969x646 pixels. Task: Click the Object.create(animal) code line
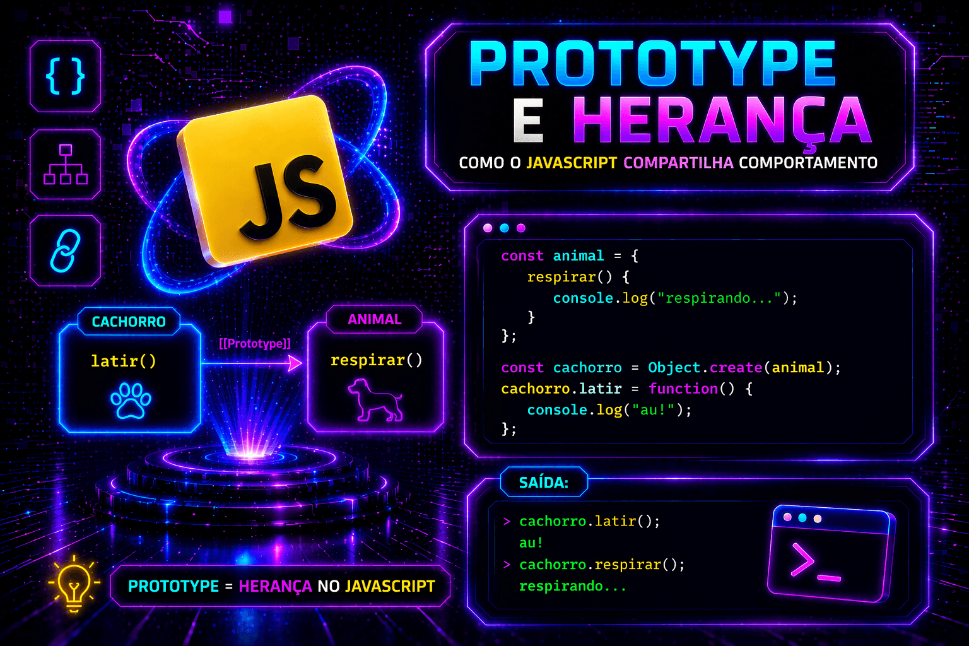671,367
